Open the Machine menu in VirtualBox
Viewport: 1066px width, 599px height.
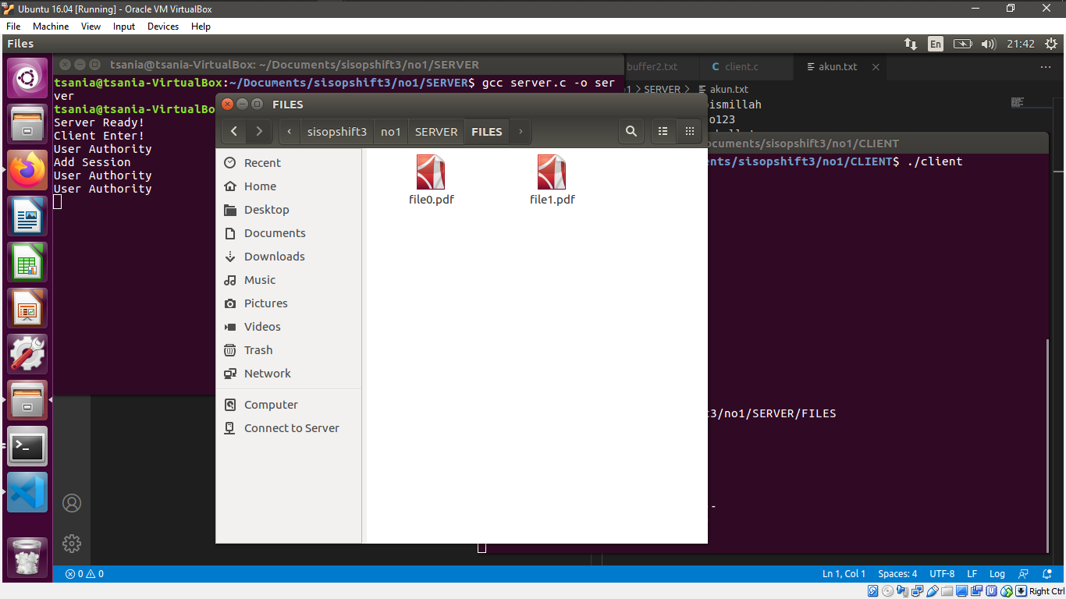[x=50, y=26]
